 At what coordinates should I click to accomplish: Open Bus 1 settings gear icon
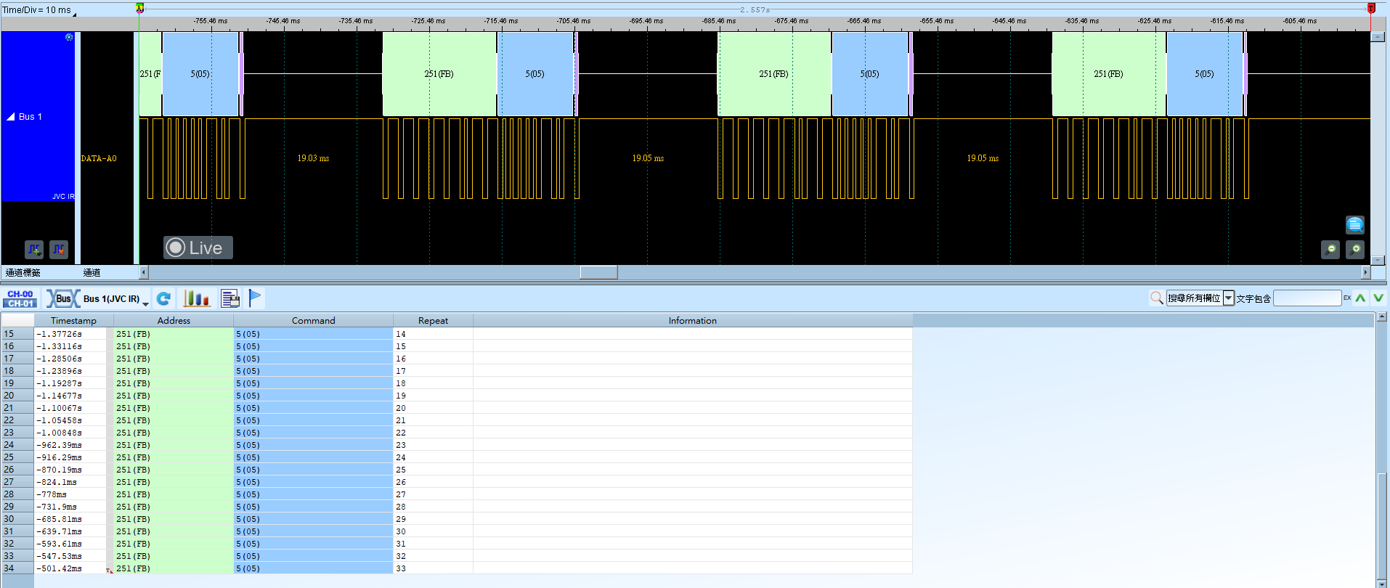coord(69,37)
